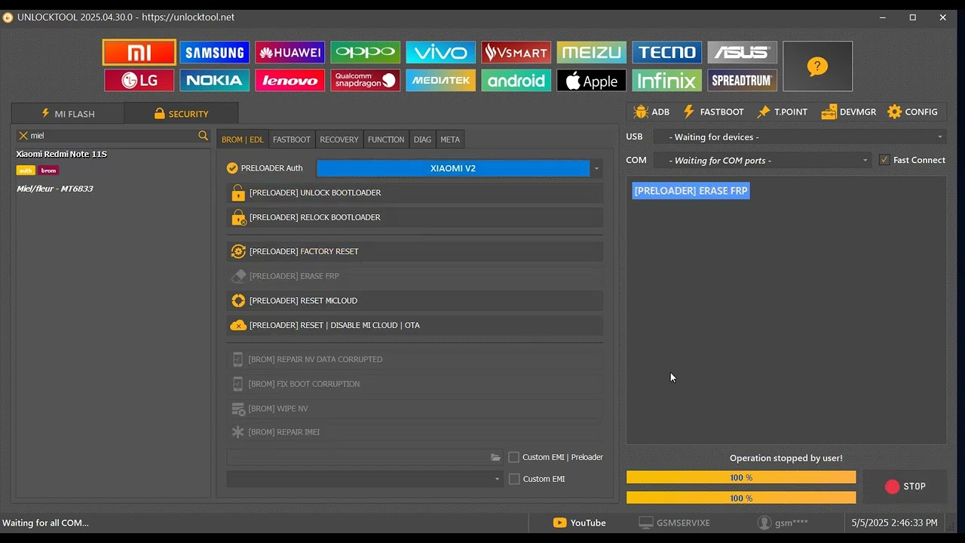Open the T.POINT tool
This screenshot has height=543, width=965.
tap(783, 112)
